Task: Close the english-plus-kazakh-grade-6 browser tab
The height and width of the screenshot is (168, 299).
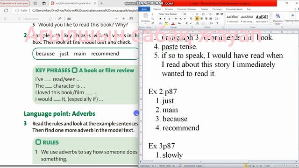Action: (x=95, y=3)
